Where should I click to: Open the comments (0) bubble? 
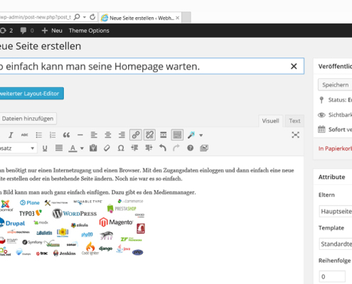tap(27, 31)
